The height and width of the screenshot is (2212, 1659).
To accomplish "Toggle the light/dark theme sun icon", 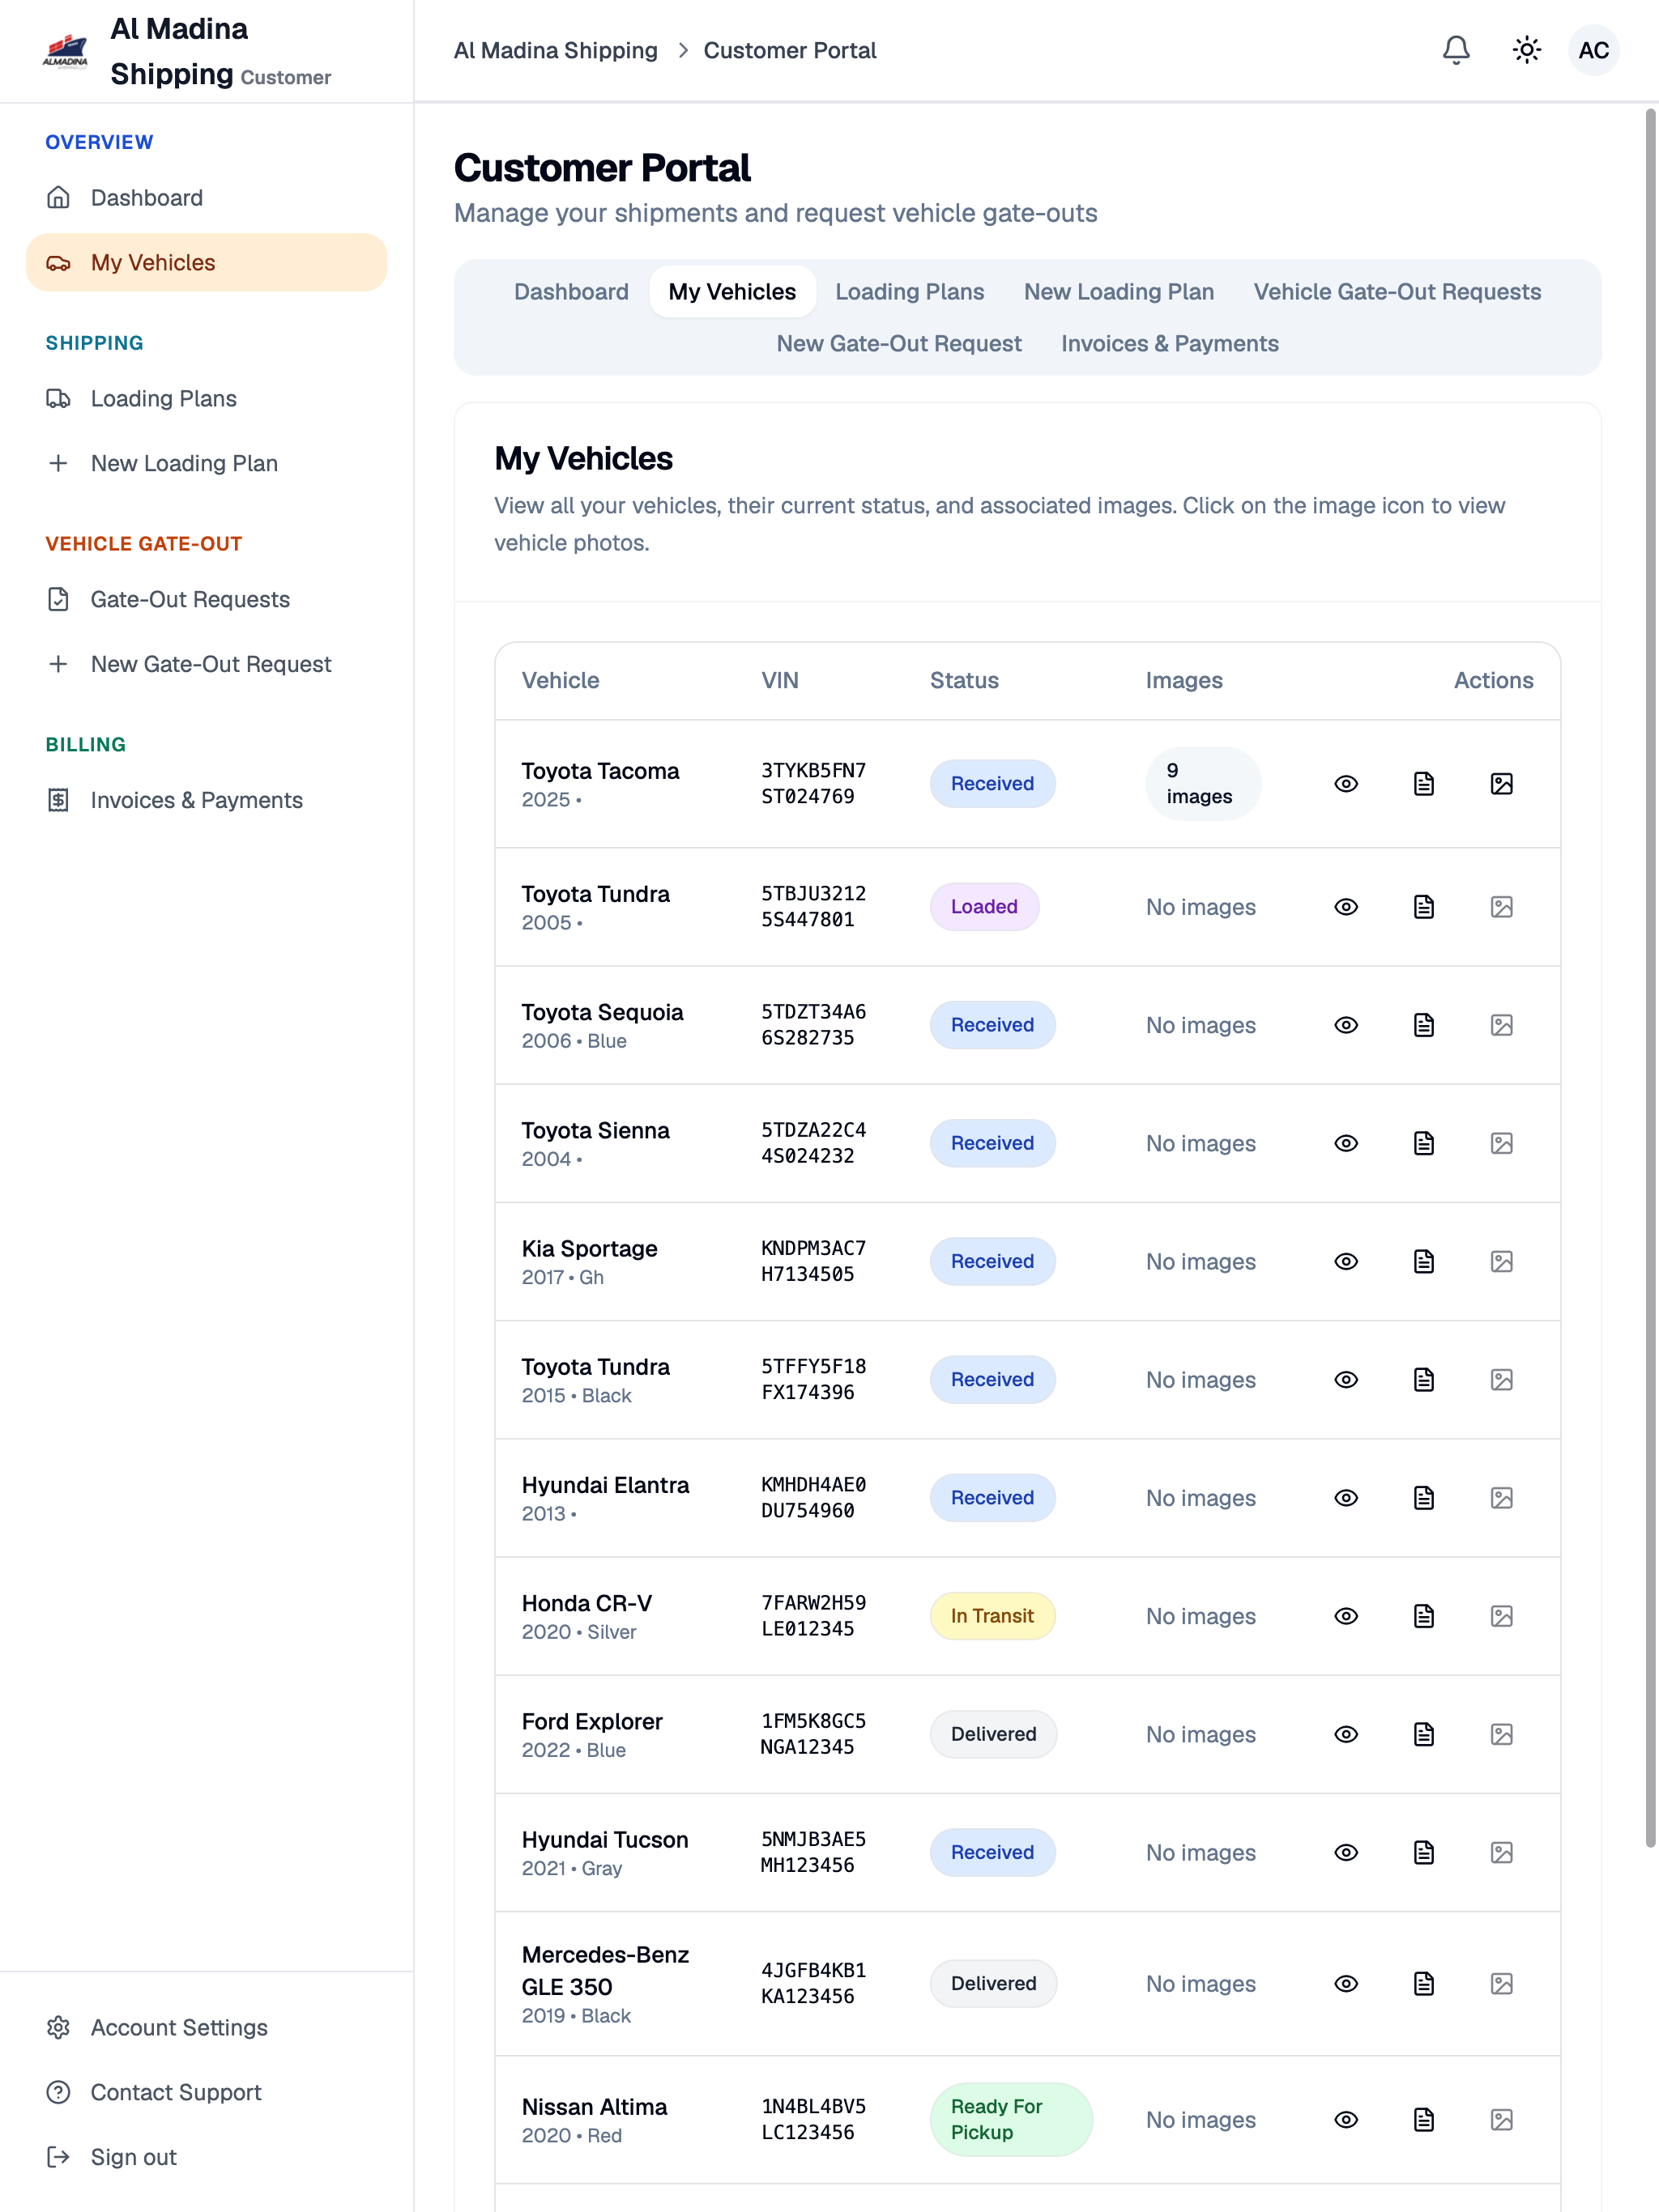I will 1526,50.
